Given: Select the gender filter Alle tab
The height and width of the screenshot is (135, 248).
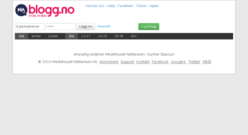Looking at the screenshot, I should click(x=21, y=36).
